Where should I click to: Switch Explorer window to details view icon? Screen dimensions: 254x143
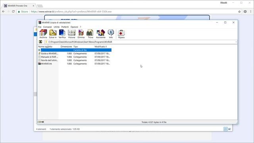click(225, 129)
